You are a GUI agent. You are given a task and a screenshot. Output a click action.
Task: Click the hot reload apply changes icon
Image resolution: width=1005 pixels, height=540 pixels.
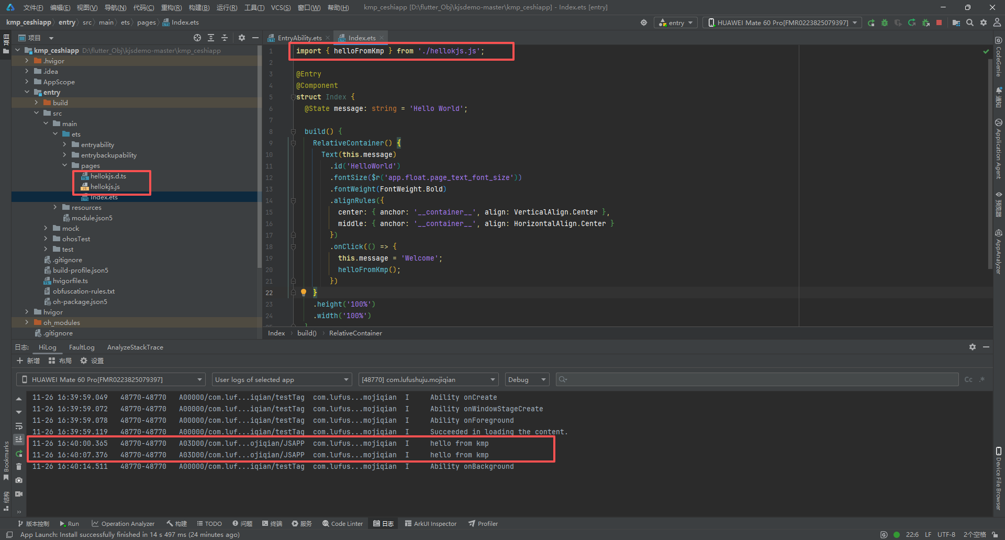[x=912, y=22]
